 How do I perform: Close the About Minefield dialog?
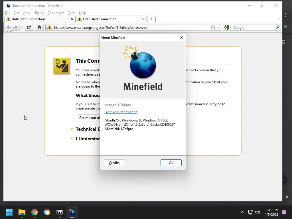pyautogui.click(x=181, y=38)
